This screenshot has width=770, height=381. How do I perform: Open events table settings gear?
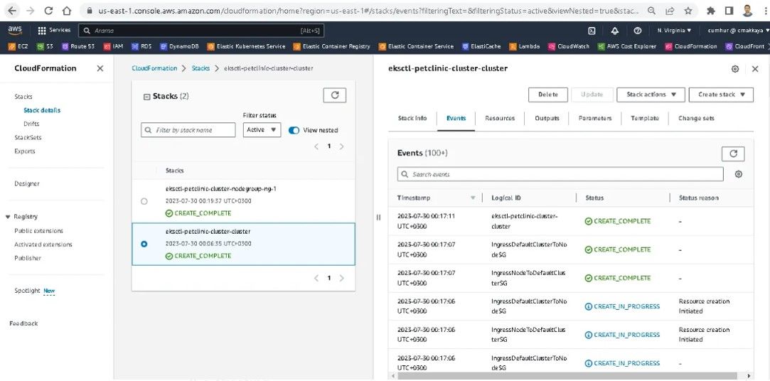click(x=739, y=174)
